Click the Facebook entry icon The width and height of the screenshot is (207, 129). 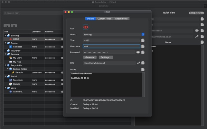[11, 80]
